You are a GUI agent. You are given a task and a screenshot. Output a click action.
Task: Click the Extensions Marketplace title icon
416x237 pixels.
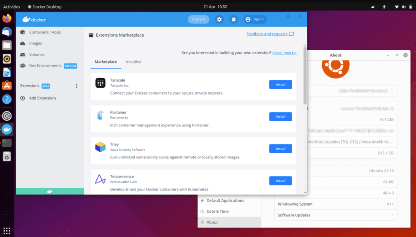(91, 35)
